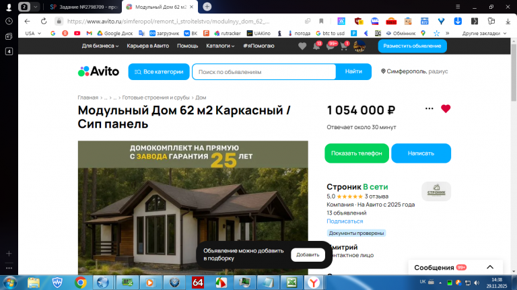Open Google bookmark icon

[x=53, y=33]
